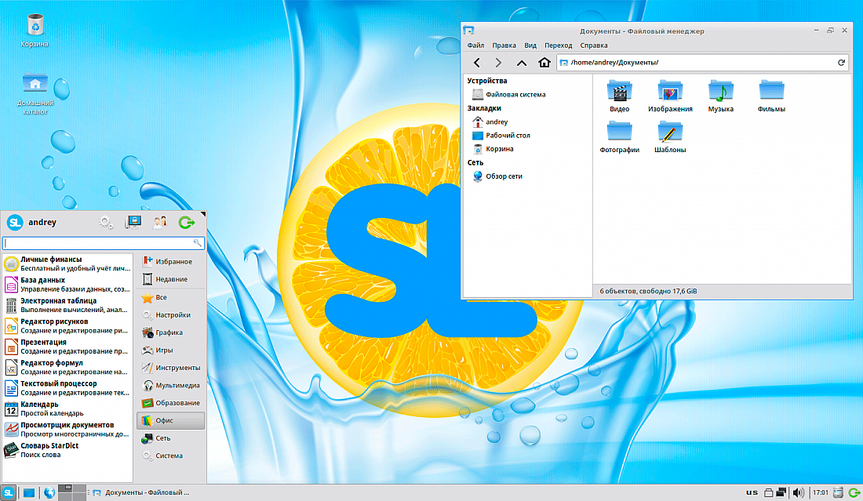The image size is (863, 501).
Task: Open Обзор сети in the sidebar
Action: pos(502,176)
